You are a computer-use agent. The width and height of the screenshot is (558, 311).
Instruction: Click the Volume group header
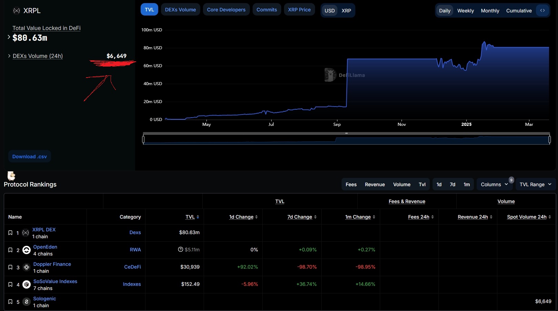[506, 201]
